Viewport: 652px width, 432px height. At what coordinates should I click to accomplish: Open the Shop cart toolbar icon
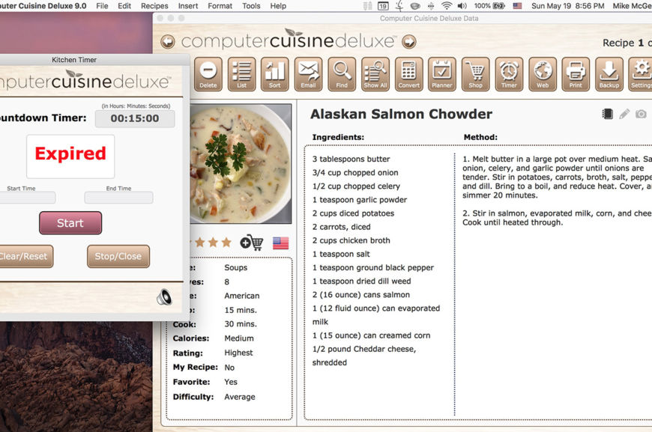tap(476, 74)
